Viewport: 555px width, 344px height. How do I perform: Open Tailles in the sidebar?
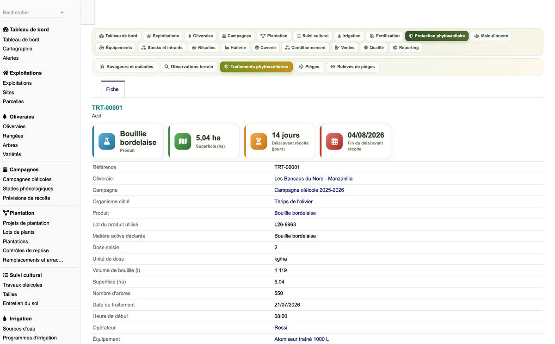click(10, 294)
